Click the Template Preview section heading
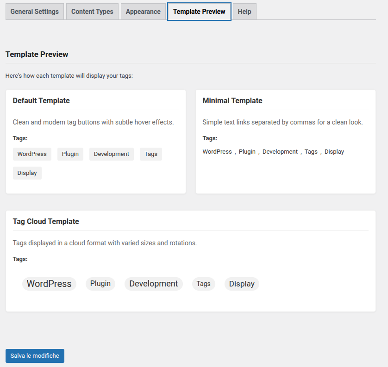Screen dimensions: 388x367 tap(37, 54)
